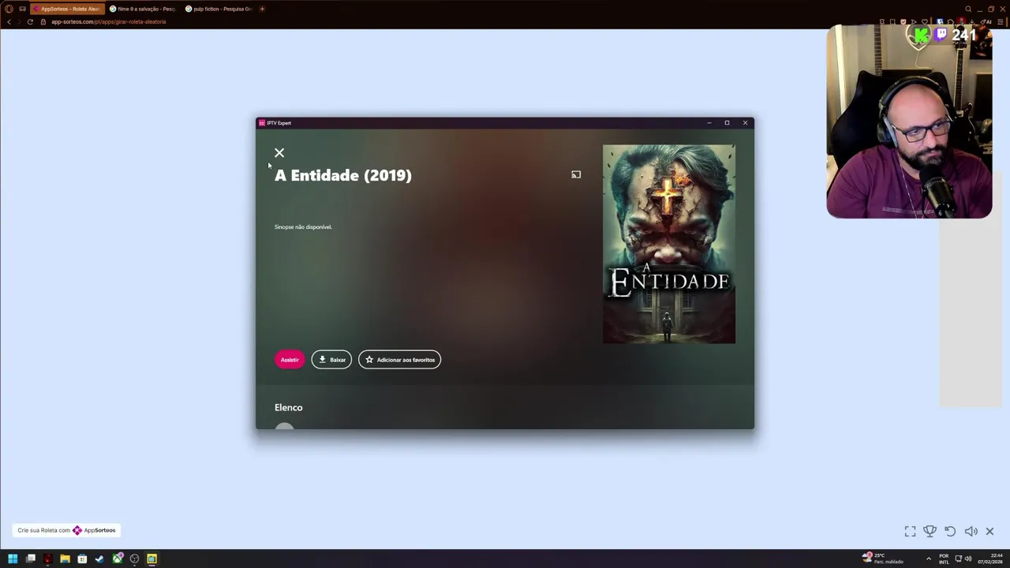Open the player play-arrow icon in browser toolbar
Viewport: 1010px width, 568px height.
pos(914,21)
